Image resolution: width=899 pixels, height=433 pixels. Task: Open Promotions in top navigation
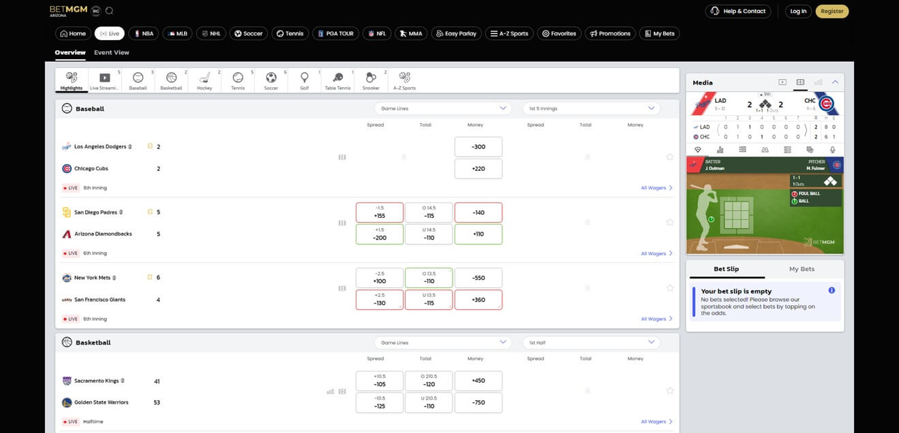pyautogui.click(x=610, y=33)
